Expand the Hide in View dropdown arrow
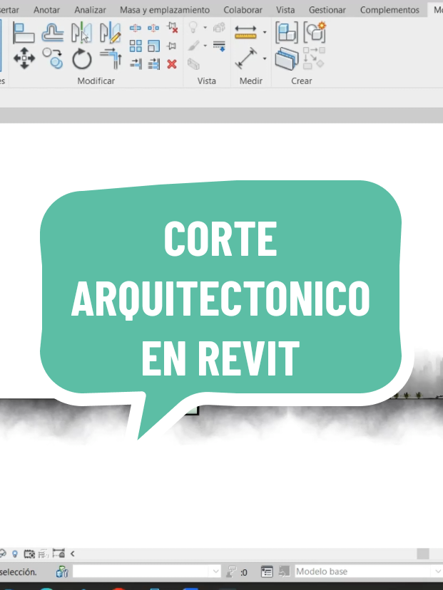The width and height of the screenshot is (443, 590). [205, 28]
